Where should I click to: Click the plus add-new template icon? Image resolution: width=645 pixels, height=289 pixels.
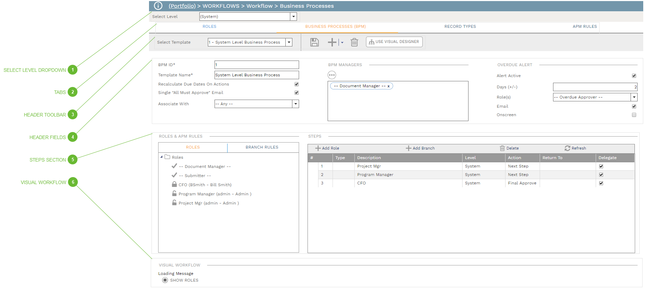[332, 42]
